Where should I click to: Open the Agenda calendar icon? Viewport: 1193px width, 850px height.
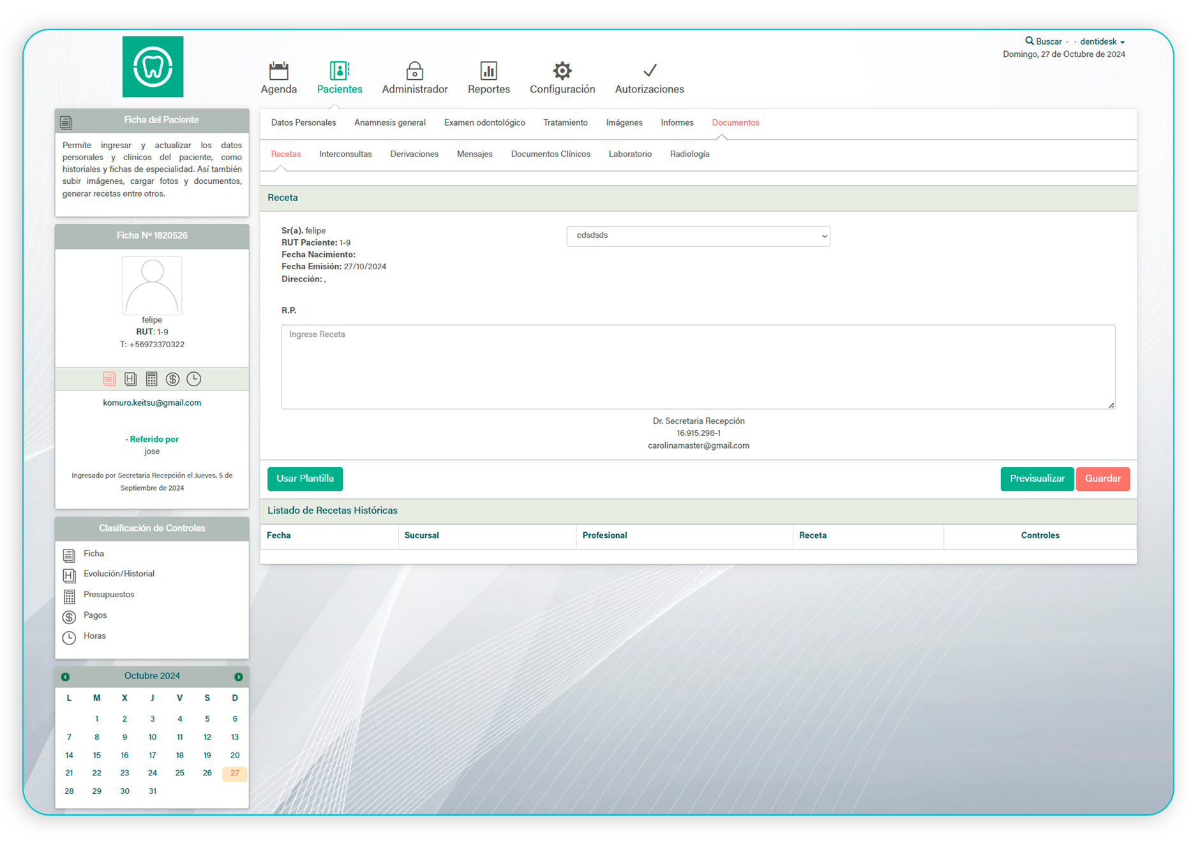click(278, 70)
